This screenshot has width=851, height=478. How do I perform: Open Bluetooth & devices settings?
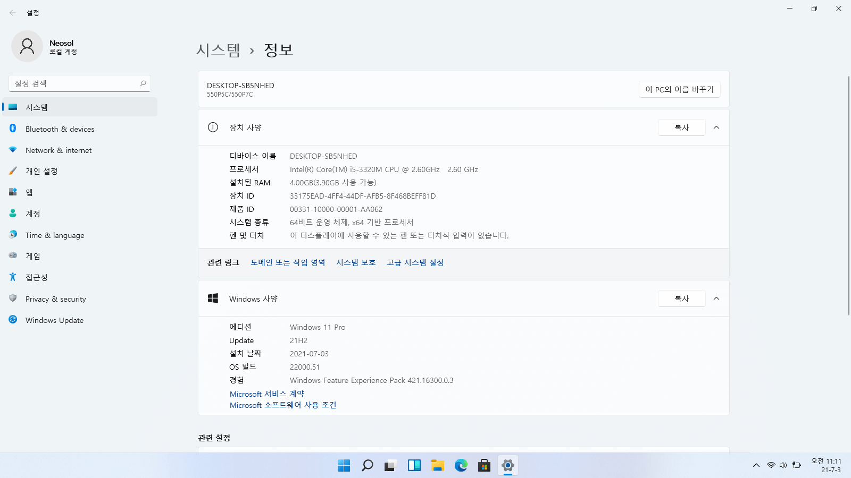pyautogui.click(x=80, y=129)
